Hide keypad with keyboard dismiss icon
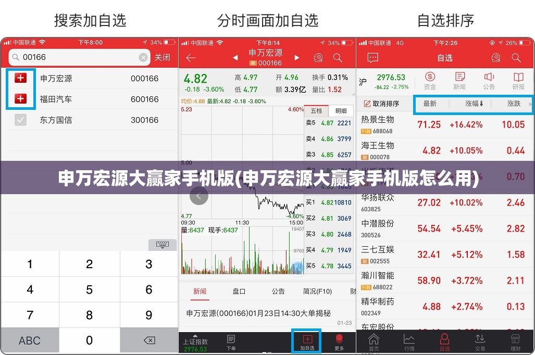 click(163, 245)
